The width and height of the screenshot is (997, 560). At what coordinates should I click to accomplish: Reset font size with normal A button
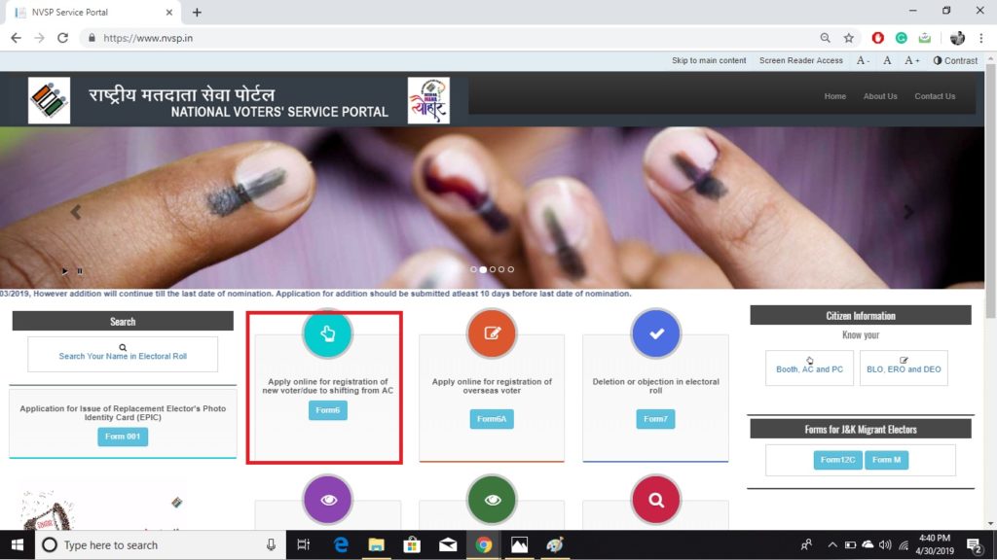[887, 60]
